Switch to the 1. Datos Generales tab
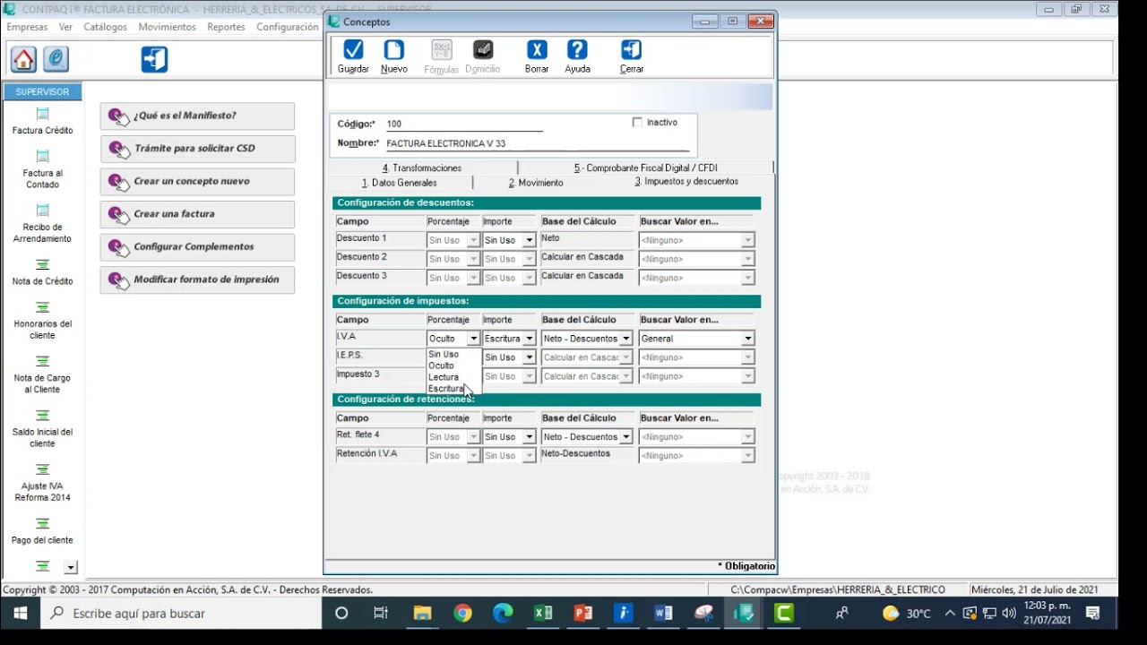 pyautogui.click(x=400, y=183)
